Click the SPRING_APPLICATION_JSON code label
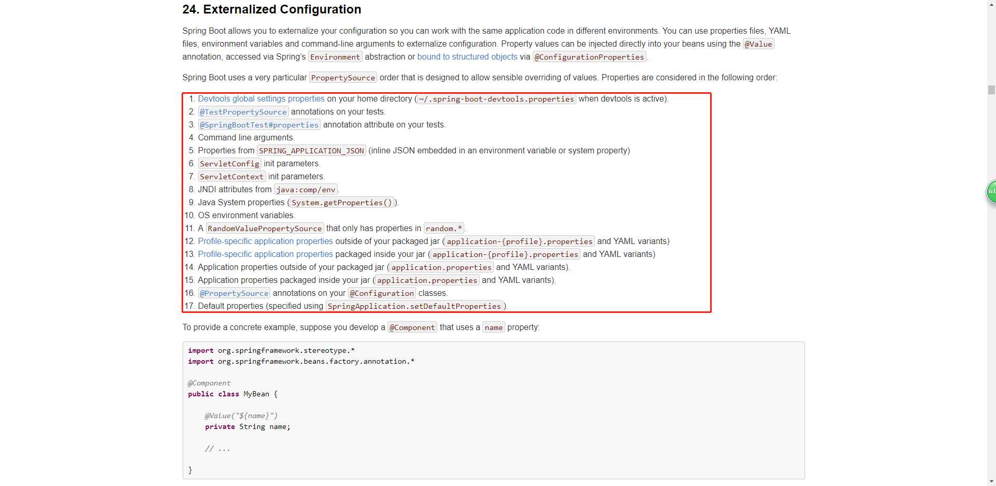The image size is (996, 486). pyautogui.click(x=311, y=151)
